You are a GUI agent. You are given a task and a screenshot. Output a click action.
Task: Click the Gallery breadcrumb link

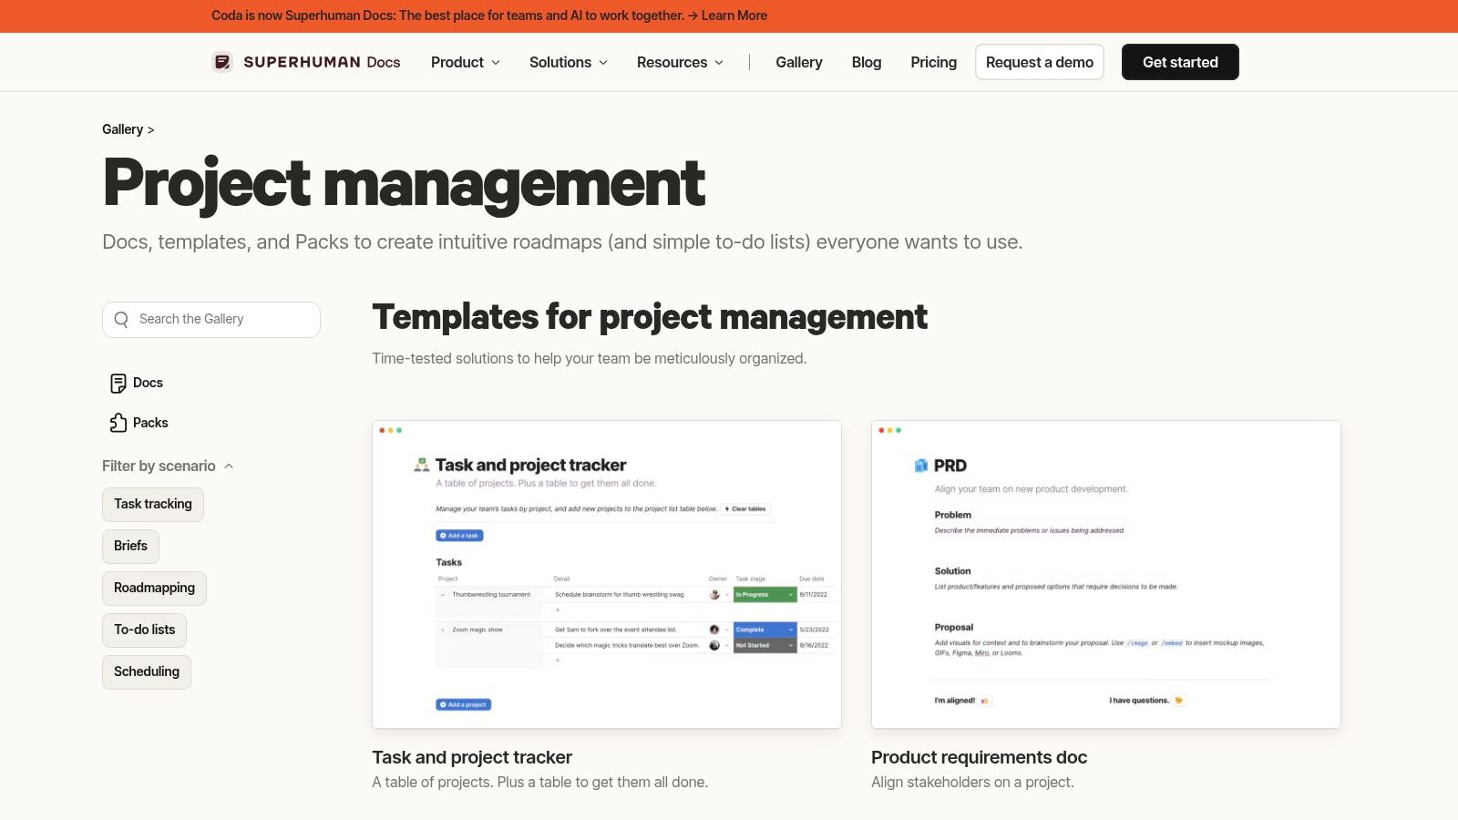point(123,129)
